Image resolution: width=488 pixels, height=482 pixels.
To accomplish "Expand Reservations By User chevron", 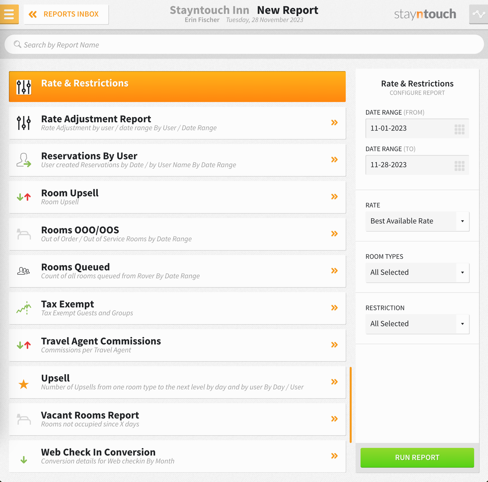I will pyautogui.click(x=335, y=159).
